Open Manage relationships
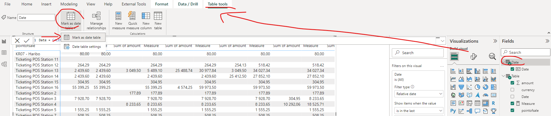This screenshot has height=116, width=551. tap(96, 21)
